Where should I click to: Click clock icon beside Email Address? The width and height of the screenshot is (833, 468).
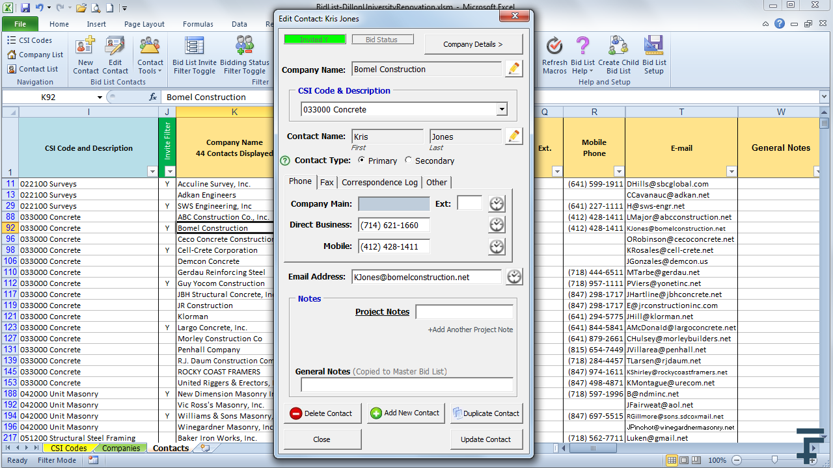click(514, 276)
